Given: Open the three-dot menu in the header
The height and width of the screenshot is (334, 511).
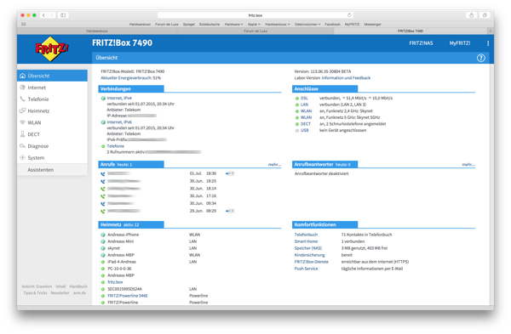Looking at the screenshot, I should point(488,43).
